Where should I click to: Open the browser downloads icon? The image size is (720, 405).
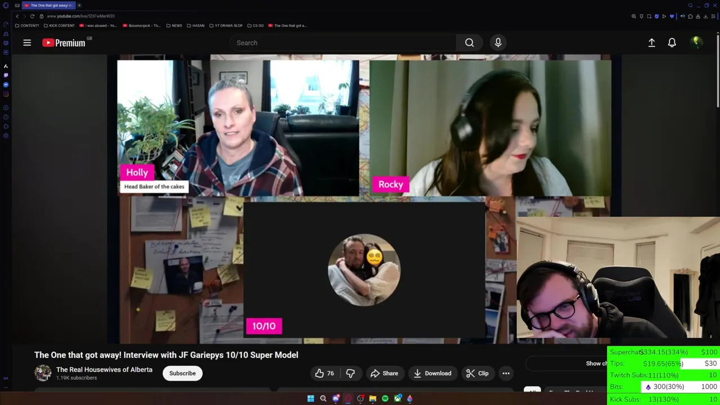click(705, 16)
